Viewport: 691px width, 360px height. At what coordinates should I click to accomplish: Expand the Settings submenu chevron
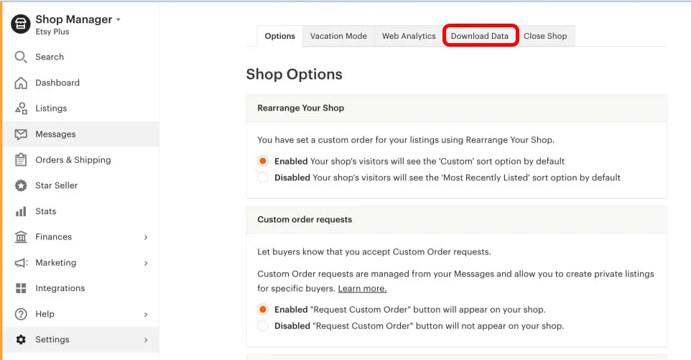pos(146,340)
